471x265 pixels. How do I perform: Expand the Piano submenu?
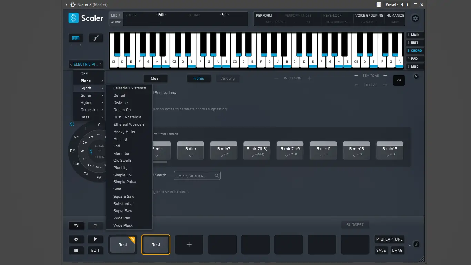[89, 81]
